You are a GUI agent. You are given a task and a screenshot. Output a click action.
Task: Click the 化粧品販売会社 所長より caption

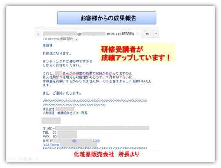click(106, 154)
